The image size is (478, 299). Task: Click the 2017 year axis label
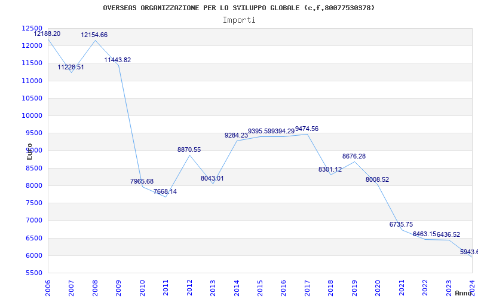point(307,288)
